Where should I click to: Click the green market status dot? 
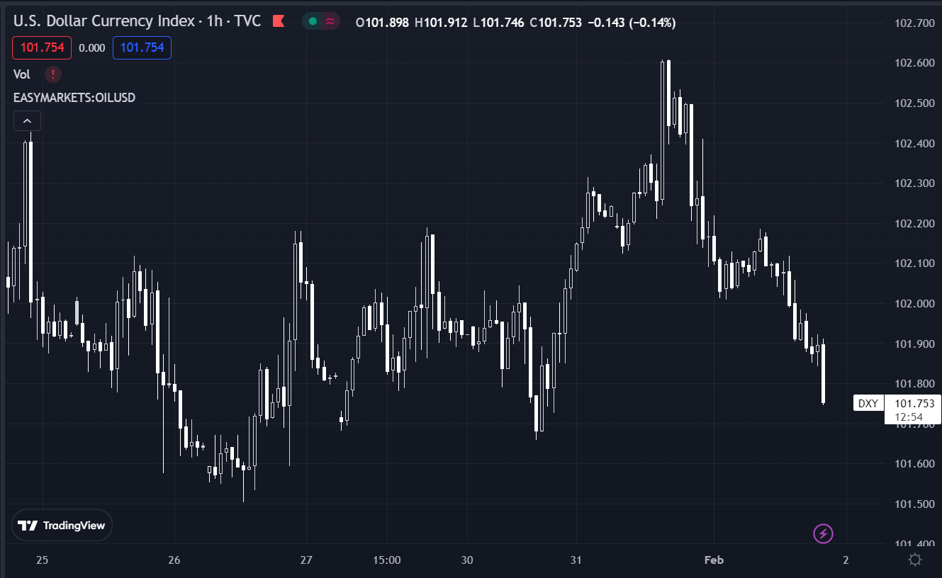point(313,22)
